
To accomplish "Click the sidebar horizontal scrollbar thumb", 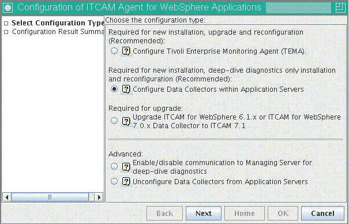I will tap(50, 197).
